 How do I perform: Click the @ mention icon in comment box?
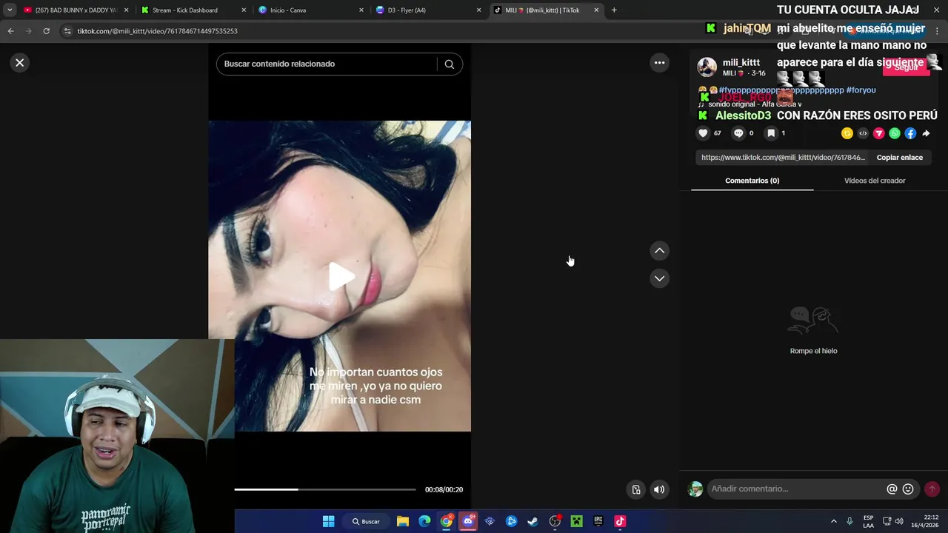[892, 489]
